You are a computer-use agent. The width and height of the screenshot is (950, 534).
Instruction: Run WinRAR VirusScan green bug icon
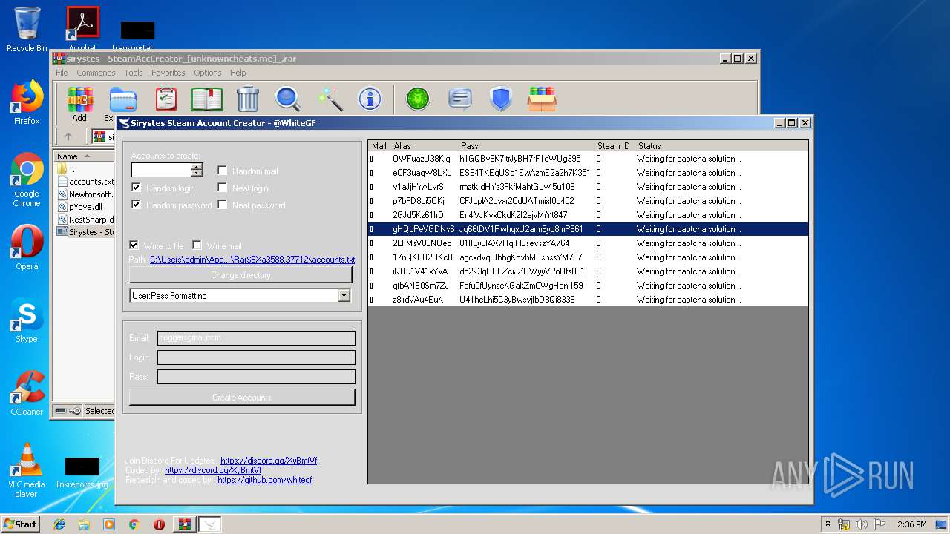(x=418, y=99)
